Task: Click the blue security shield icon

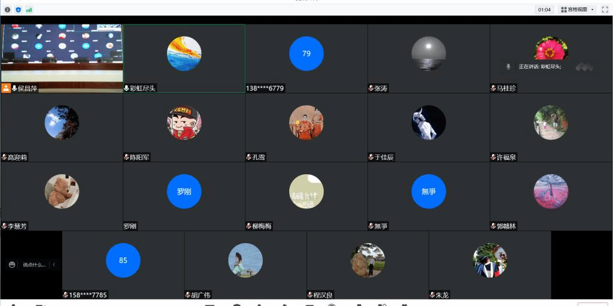Action: click(18, 10)
